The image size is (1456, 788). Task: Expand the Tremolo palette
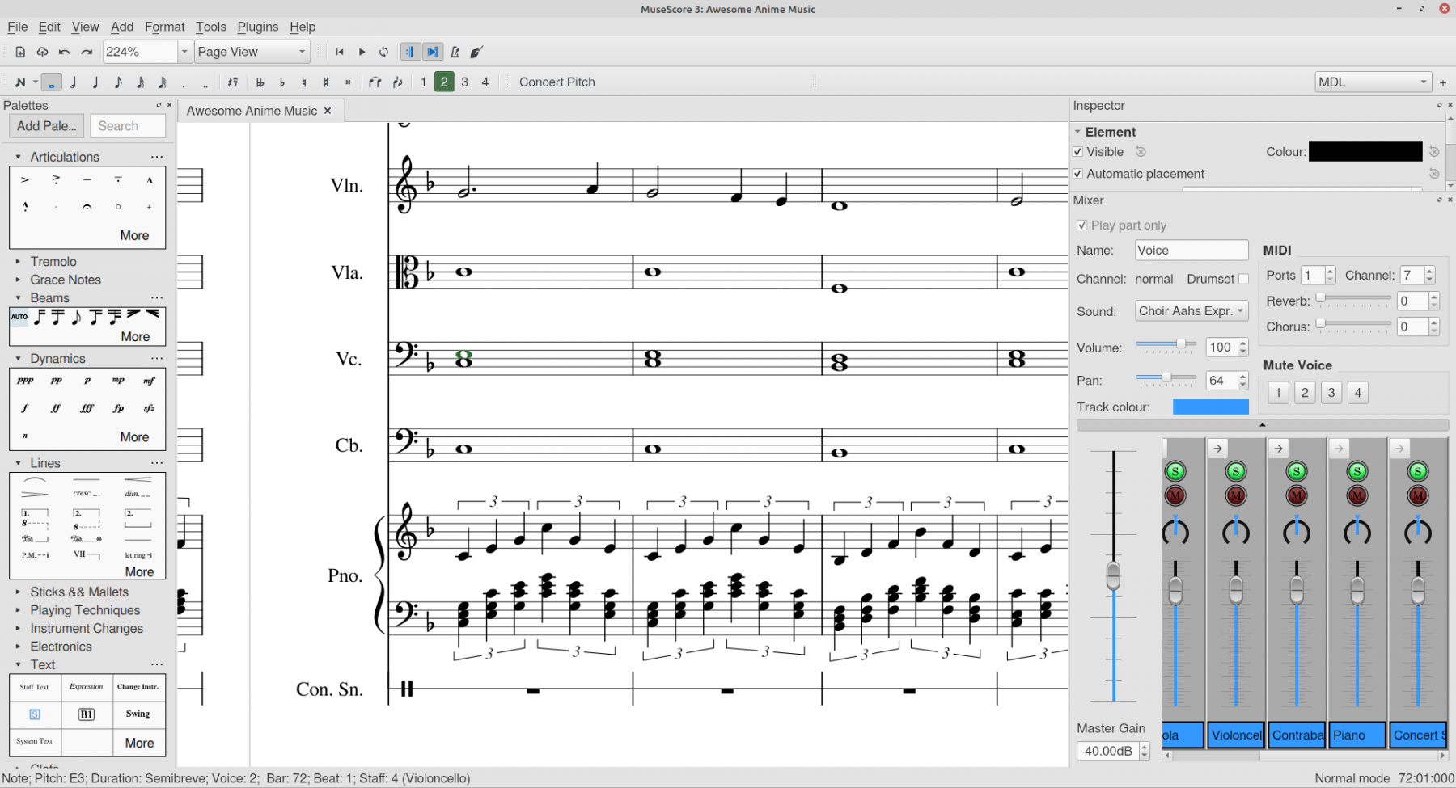18,262
